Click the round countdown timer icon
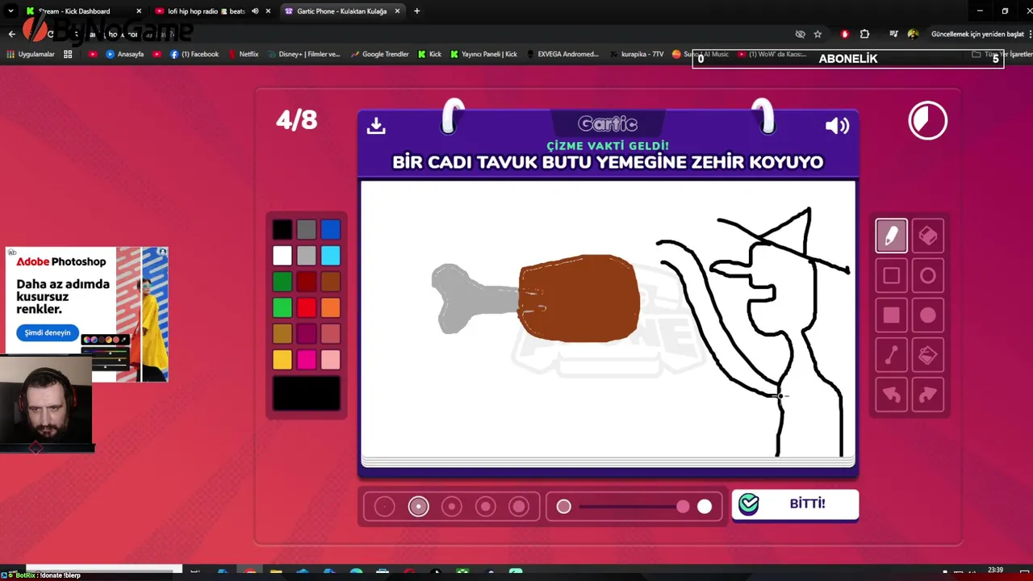 [x=927, y=121]
